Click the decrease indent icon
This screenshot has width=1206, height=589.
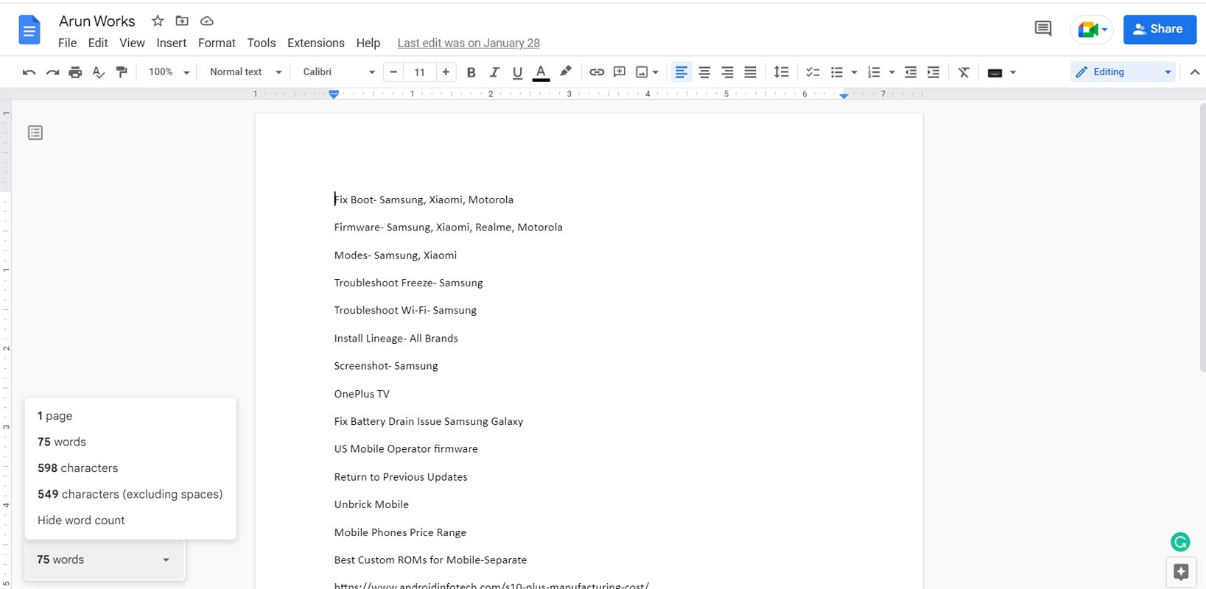coord(911,72)
